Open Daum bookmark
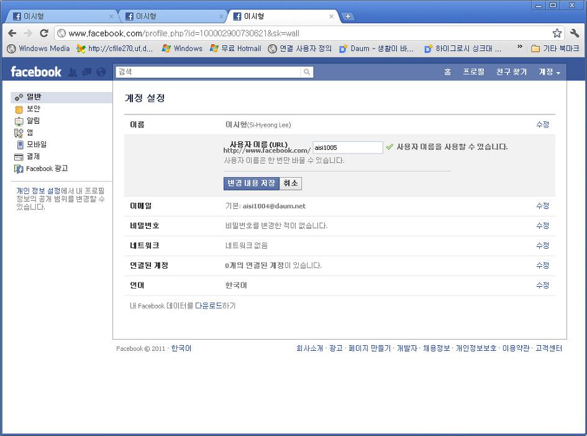Viewport: 587px width, 436px height. tap(376, 49)
